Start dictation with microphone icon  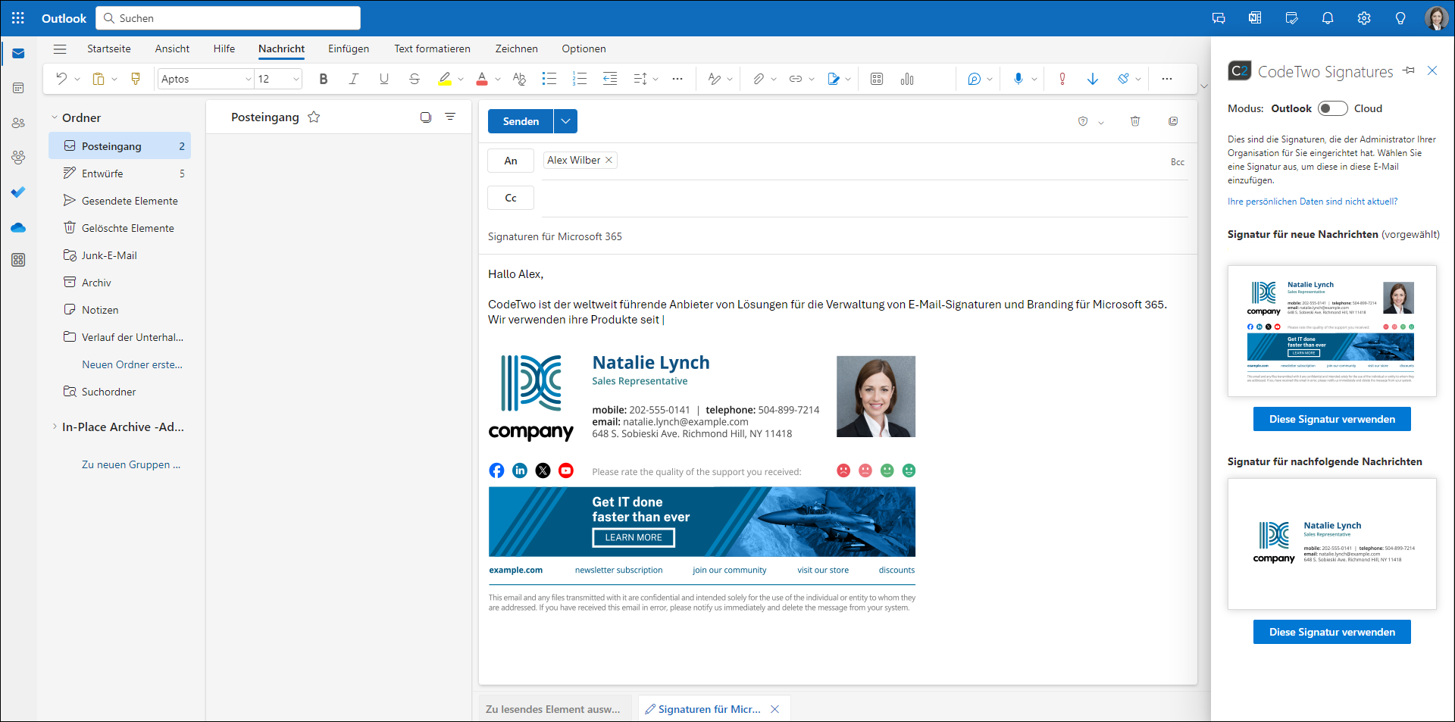point(1018,79)
